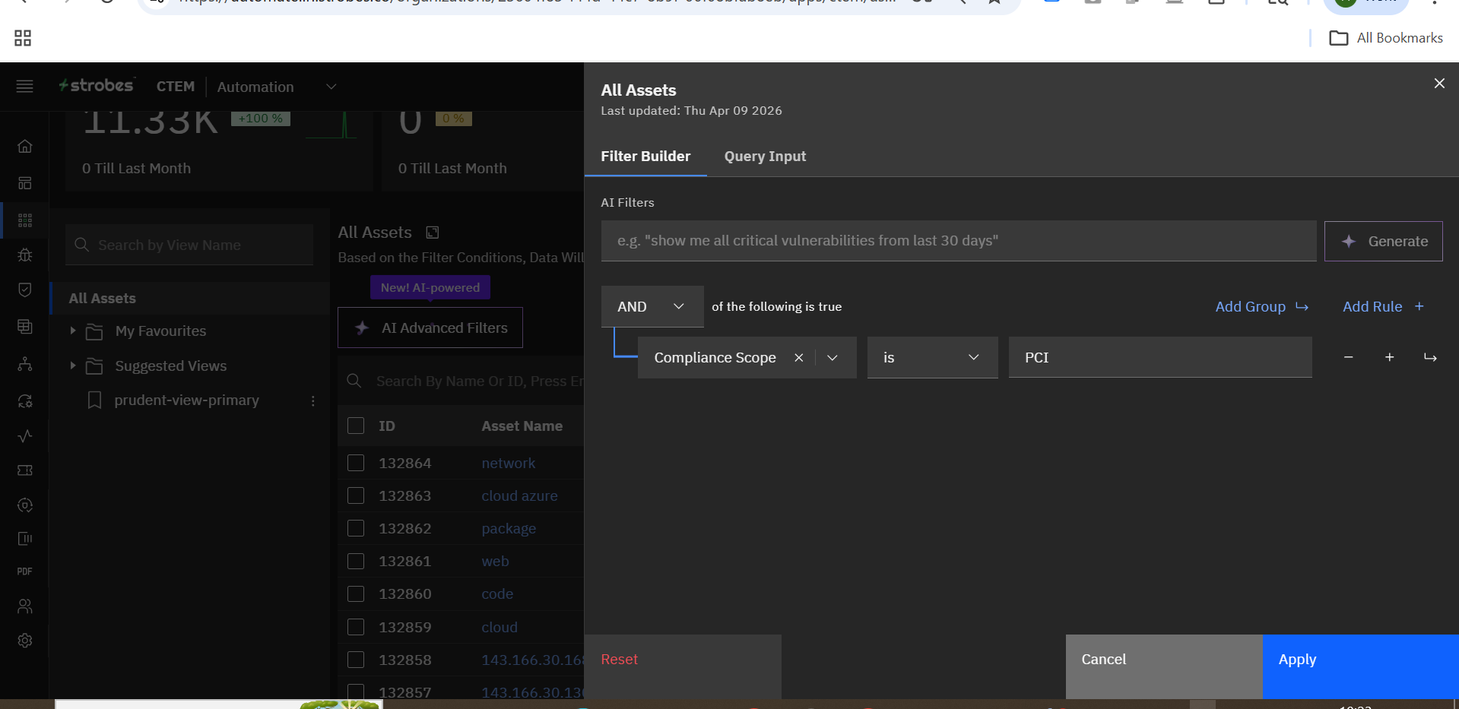Go to the Home icon in the sidebar
This screenshot has height=709, width=1459.
tap(25, 146)
